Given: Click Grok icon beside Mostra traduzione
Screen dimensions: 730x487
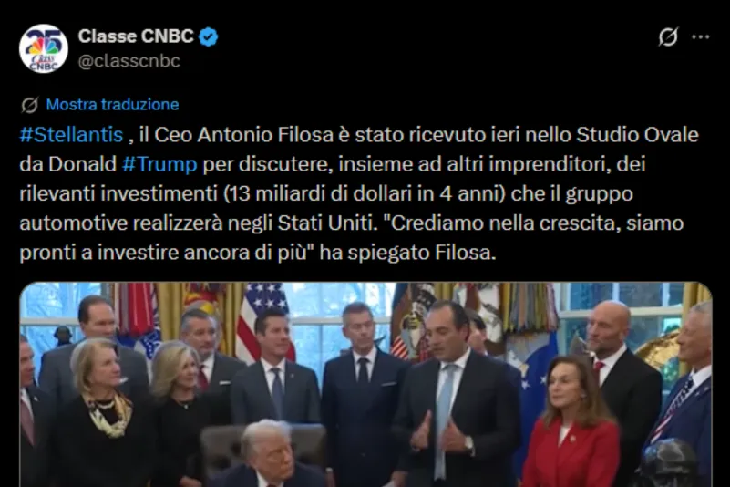Looking at the screenshot, I should tap(29, 105).
